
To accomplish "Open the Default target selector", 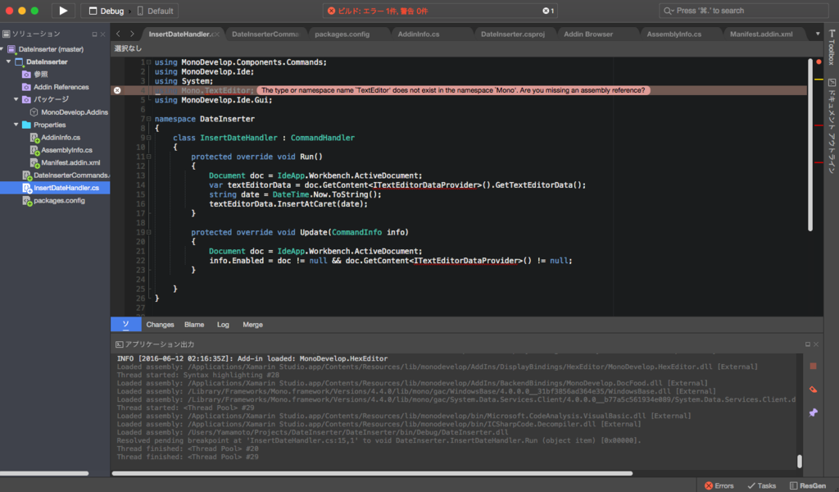I will pos(155,11).
